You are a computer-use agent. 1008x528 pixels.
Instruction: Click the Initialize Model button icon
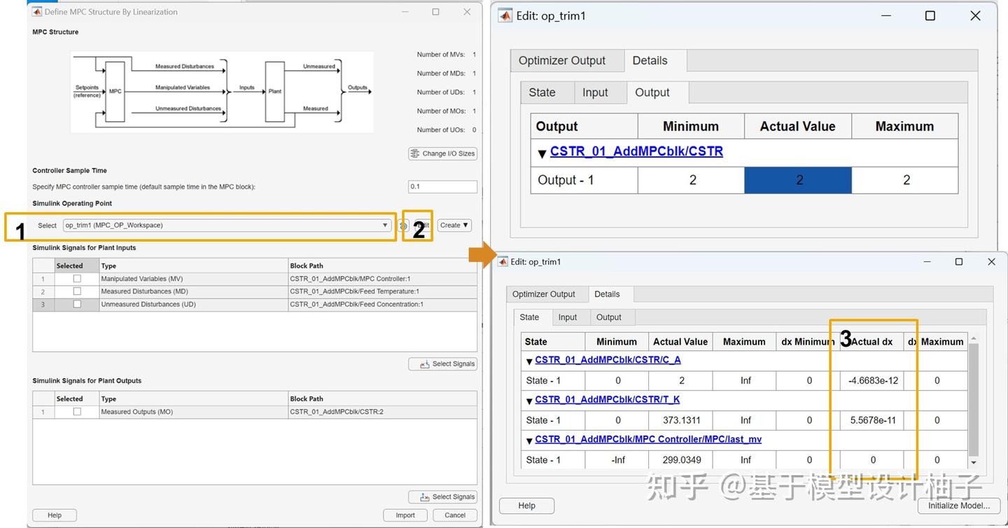click(959, 505)
